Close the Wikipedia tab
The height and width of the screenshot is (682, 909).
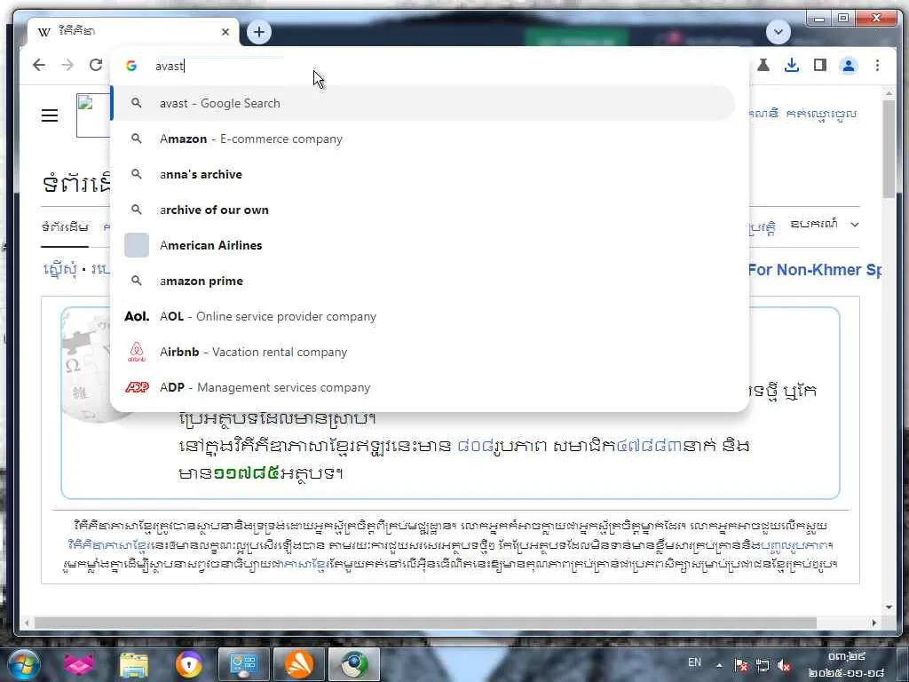(x=225, y=32)
